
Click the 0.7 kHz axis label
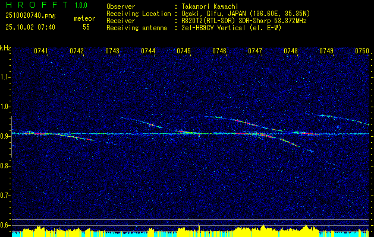(5, 196)
